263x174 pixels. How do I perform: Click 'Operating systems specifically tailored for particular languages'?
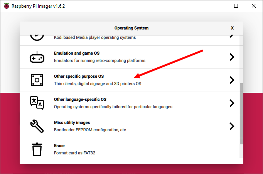pyautogui.click(x=113, y=107)
